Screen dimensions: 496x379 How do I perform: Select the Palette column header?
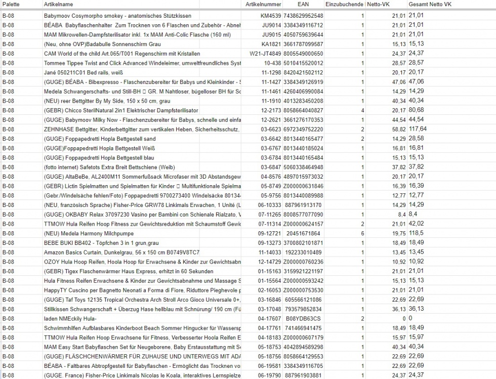[11, 5]
